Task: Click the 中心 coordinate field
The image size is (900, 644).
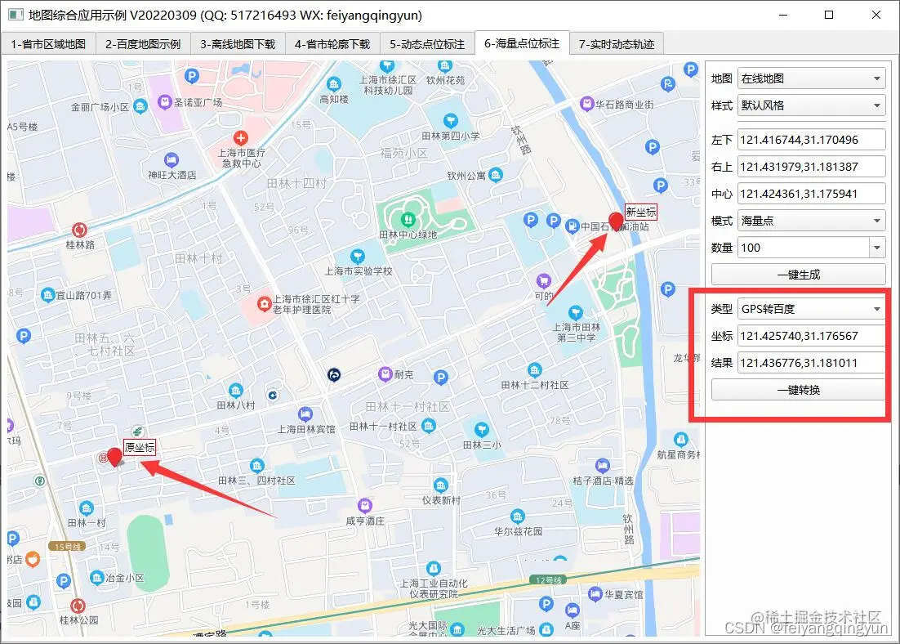Action: pos(811,194)
